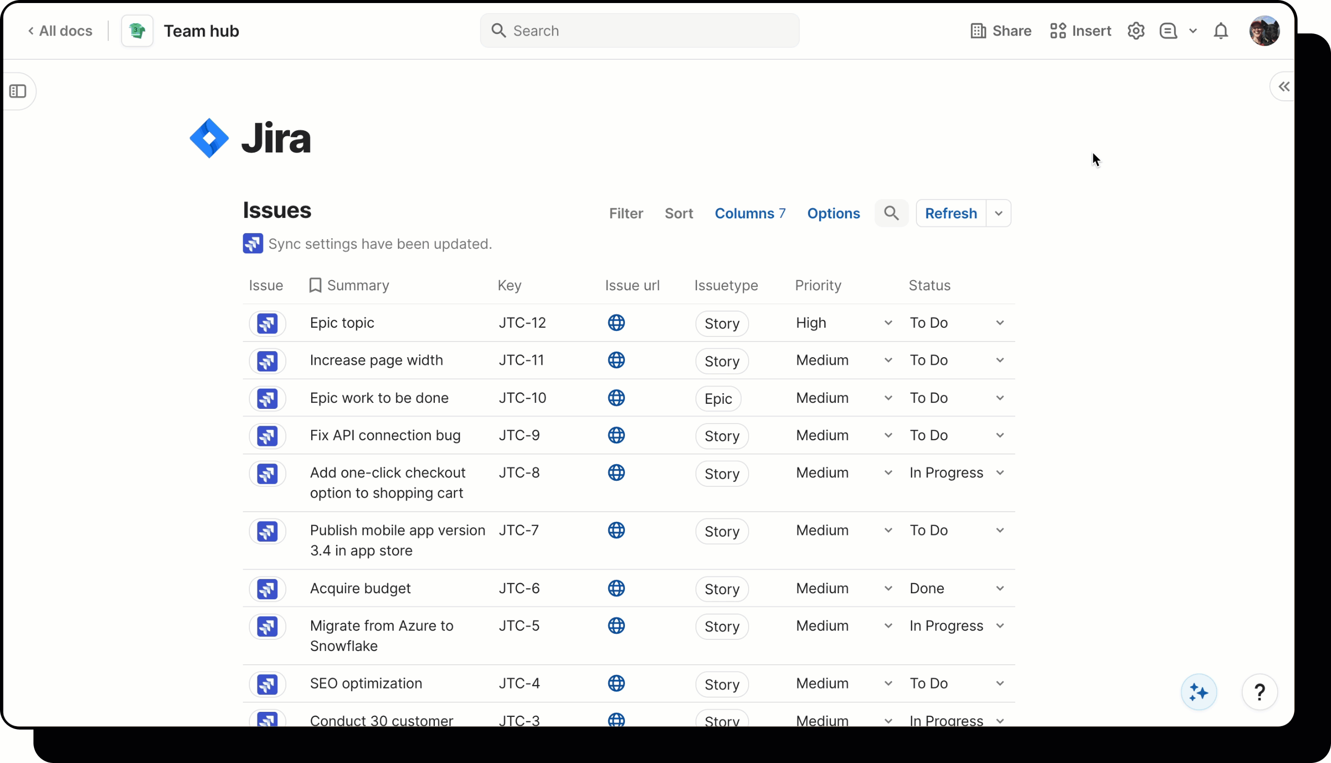Viewport: 1331px width, 763px height.
Task: Select the JTC-9 key cell
Action: pos(519,435)
